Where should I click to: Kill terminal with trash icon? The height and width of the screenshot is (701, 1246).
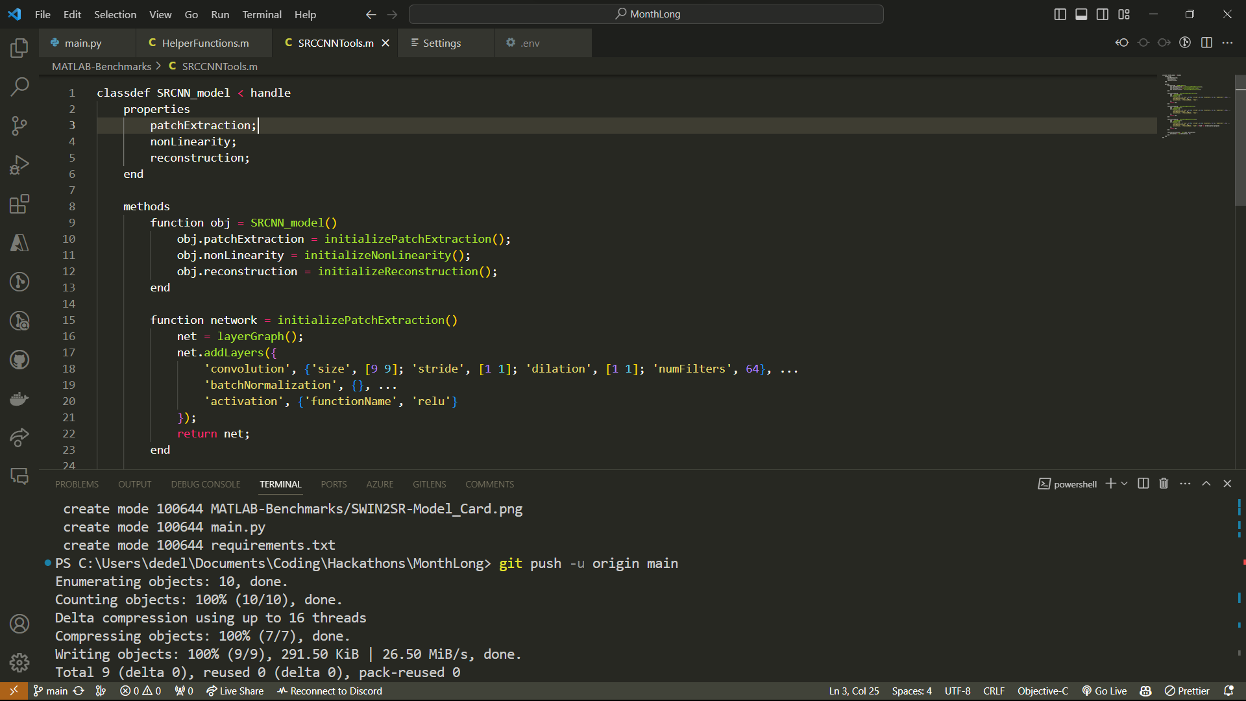point(1164,484)
